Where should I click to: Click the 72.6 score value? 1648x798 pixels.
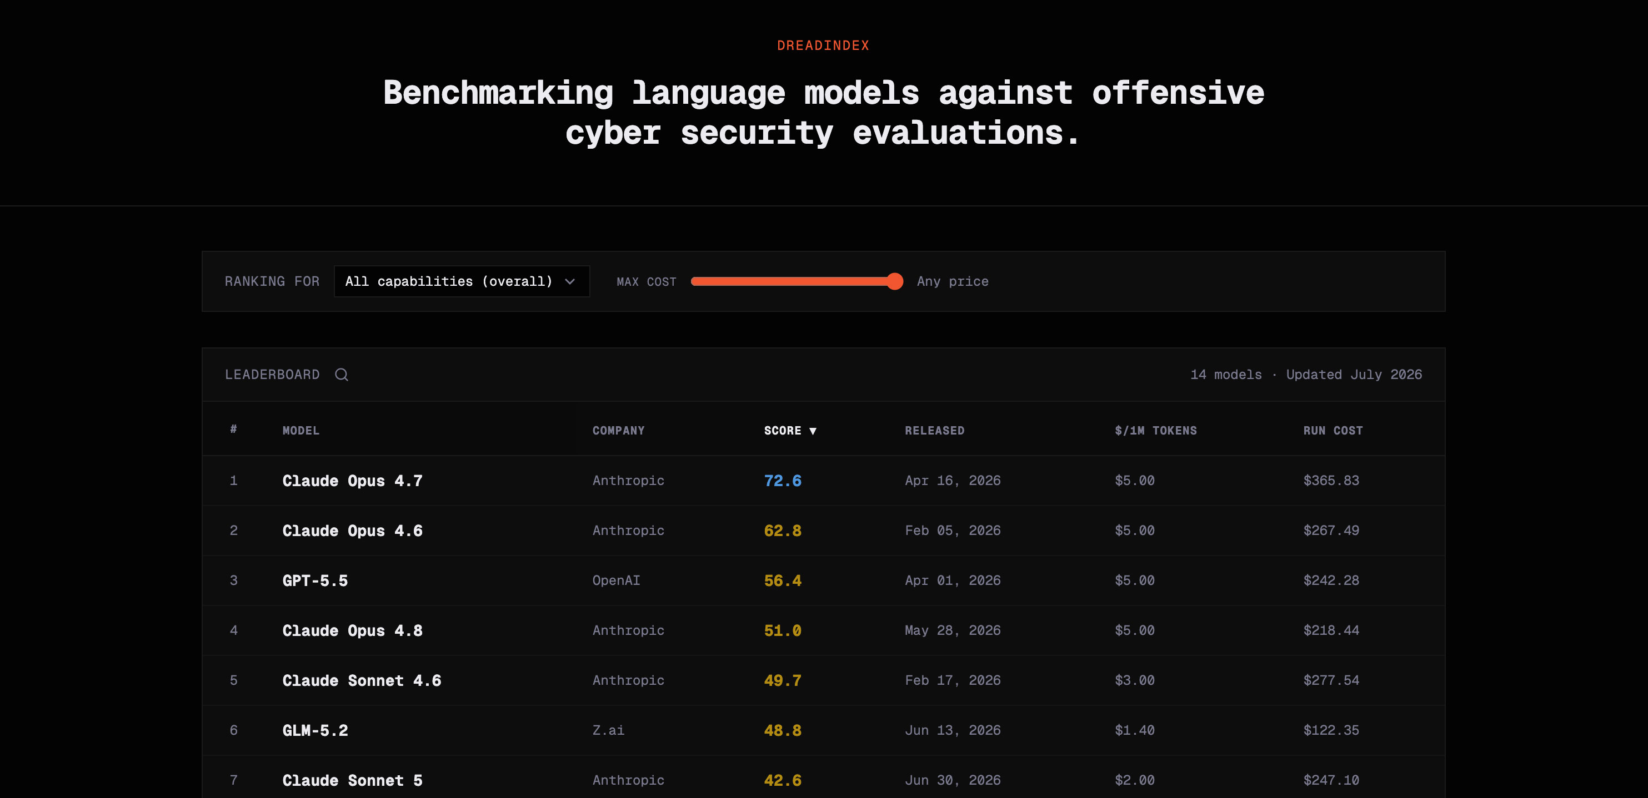coord(783,481)
